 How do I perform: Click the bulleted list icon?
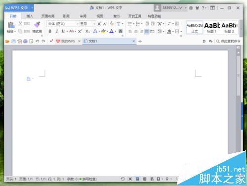[x=130, y=24]
